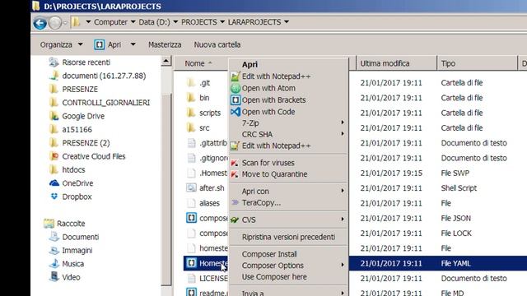527x296 pixels.
Task: Click the Risorse recenti icon
Action: click(x=54, y=62)
